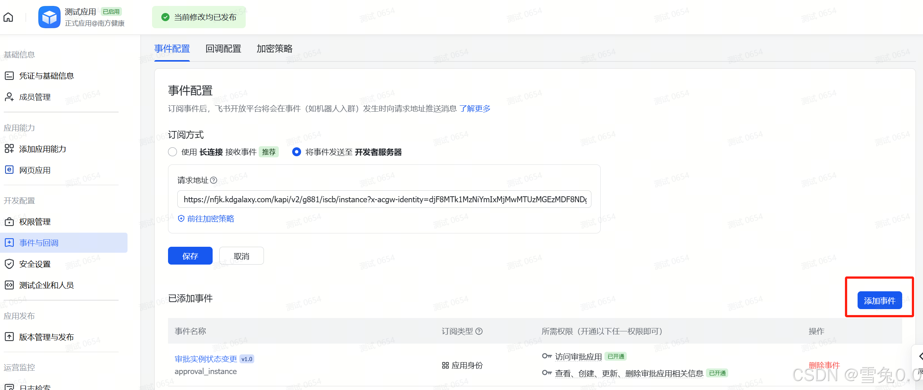Click the 访问审批应用 permission link
The height and width of the screenshot is (390, 923).
(578, 357)
